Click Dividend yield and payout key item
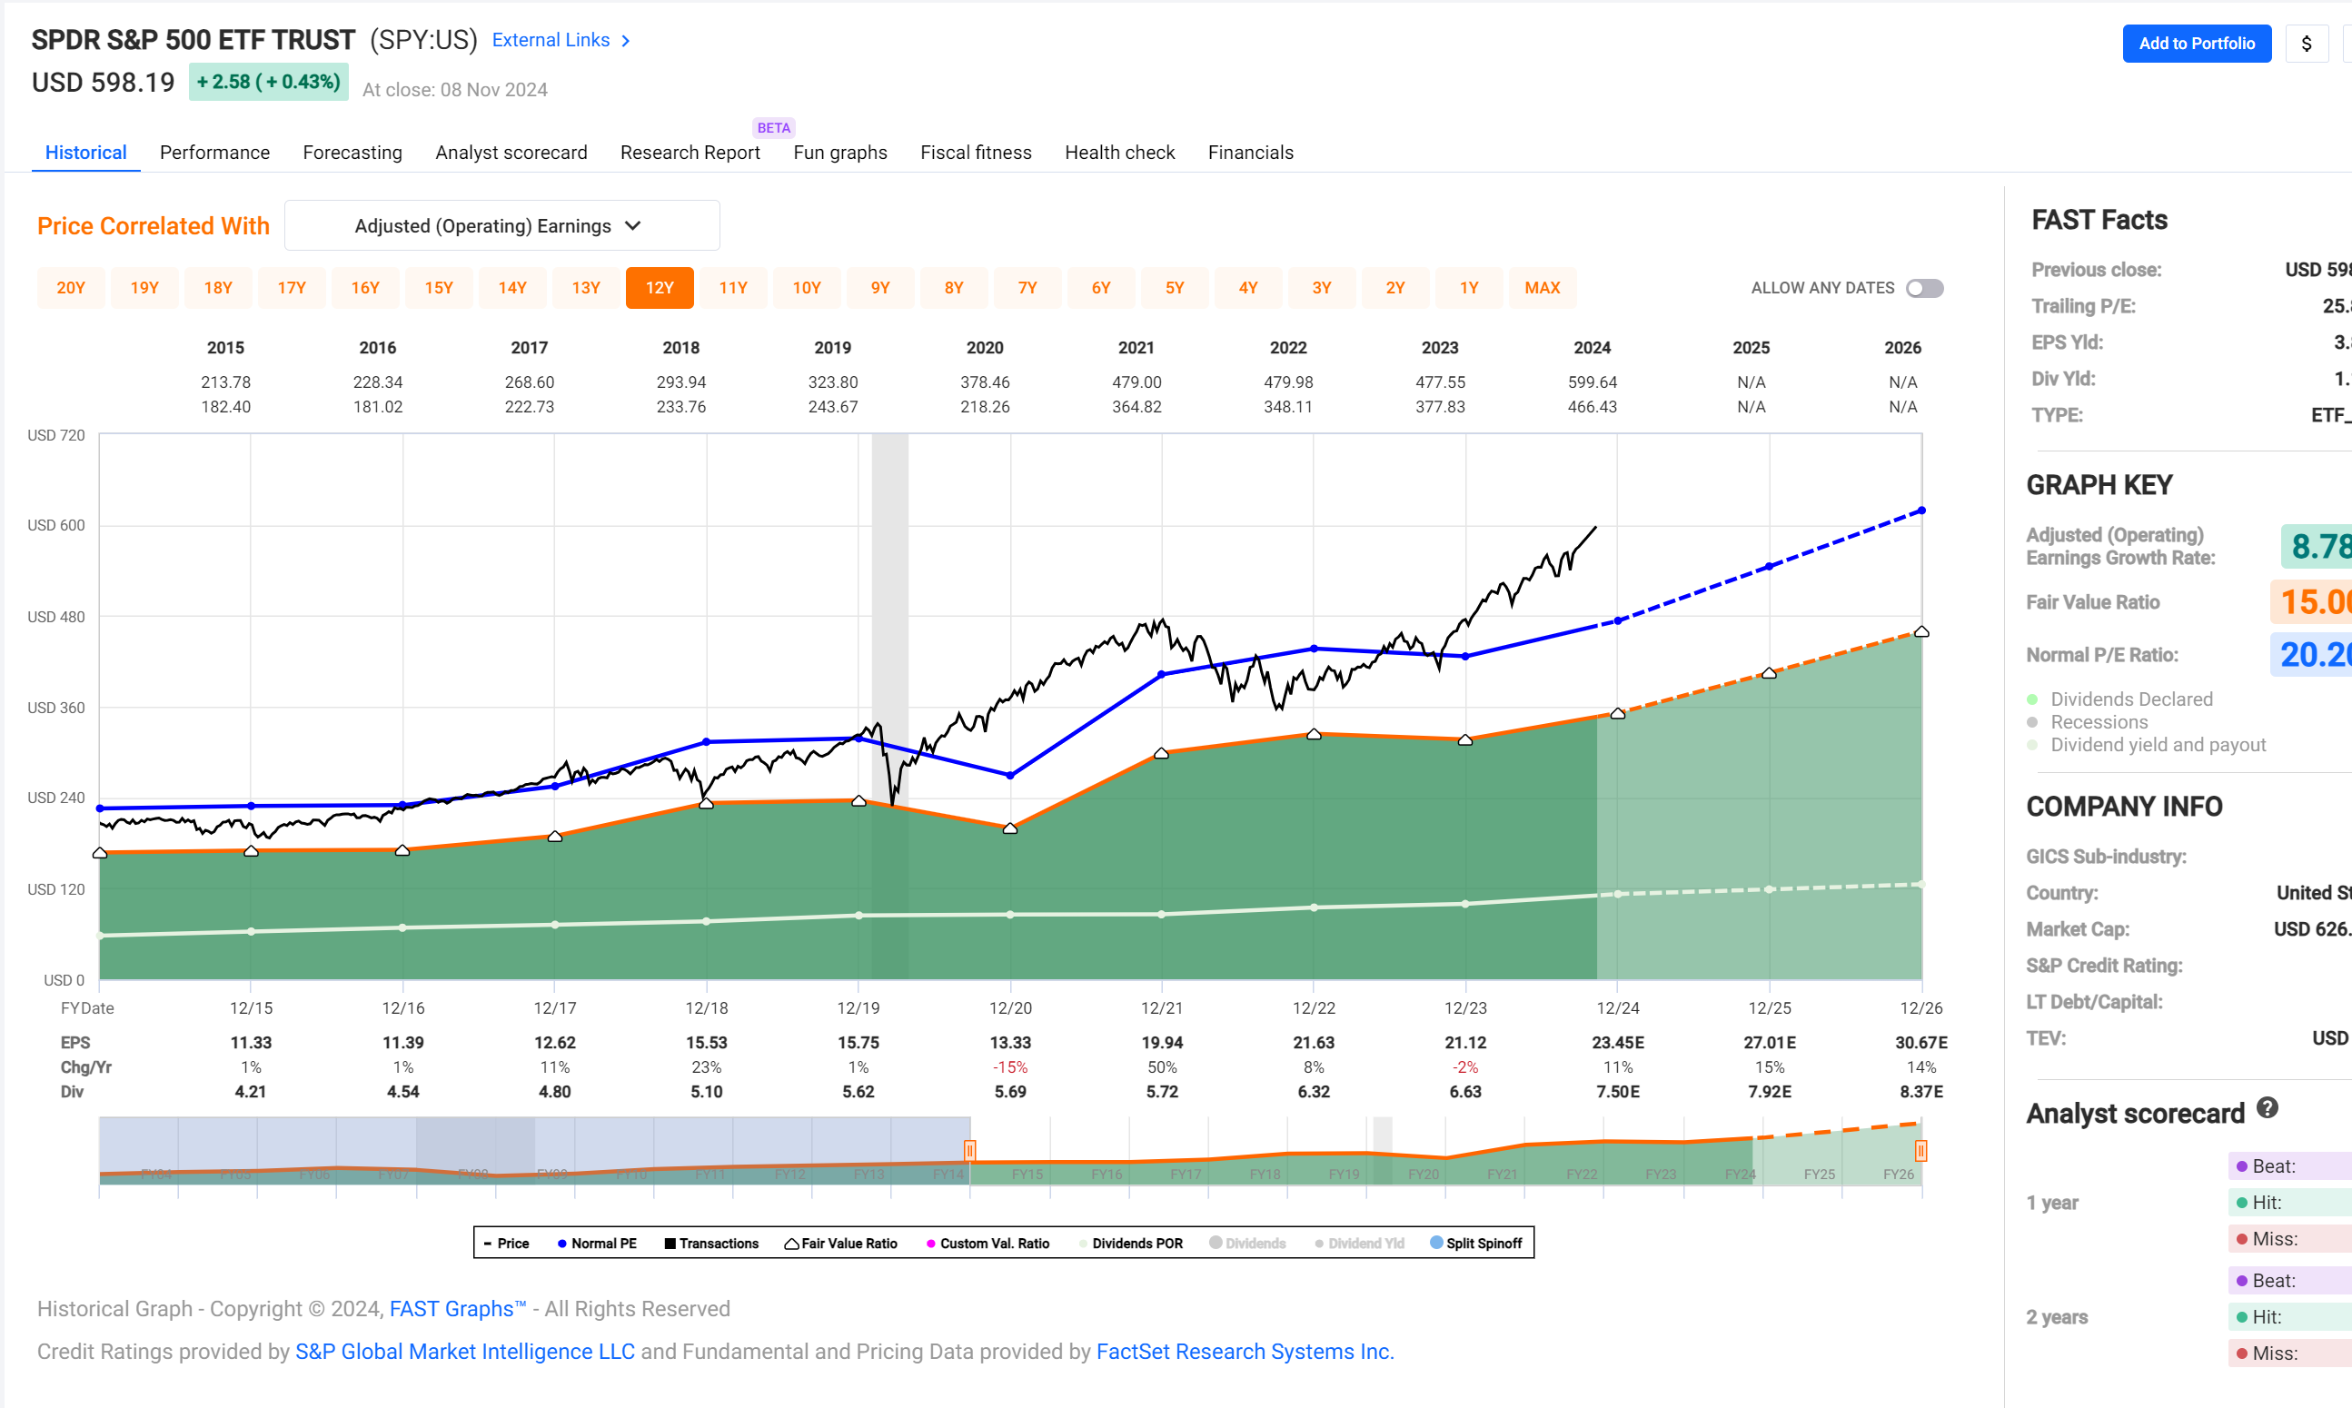The image size is (2352, 1408). [x=2146, y=745]
